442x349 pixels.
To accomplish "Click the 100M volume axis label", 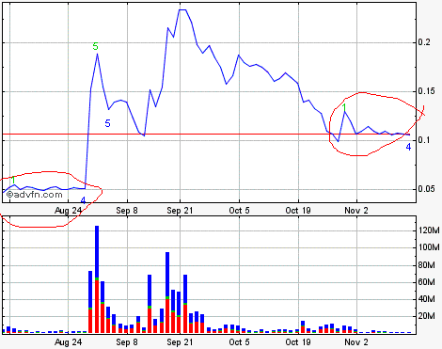I will coord(429,247).
